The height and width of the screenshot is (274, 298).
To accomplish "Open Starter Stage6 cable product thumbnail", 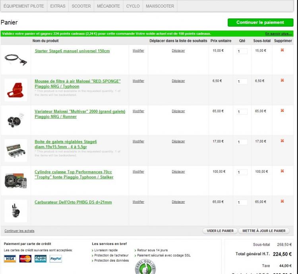I will [16, 60].
